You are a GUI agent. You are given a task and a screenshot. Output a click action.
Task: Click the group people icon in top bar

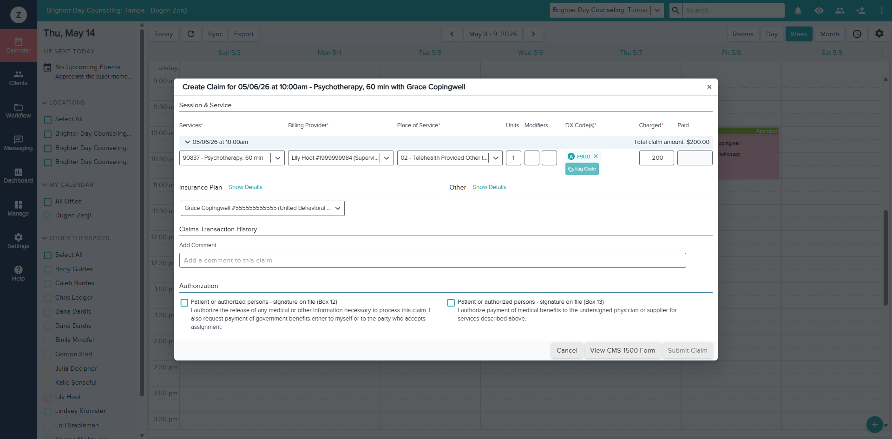pos(840,10)
